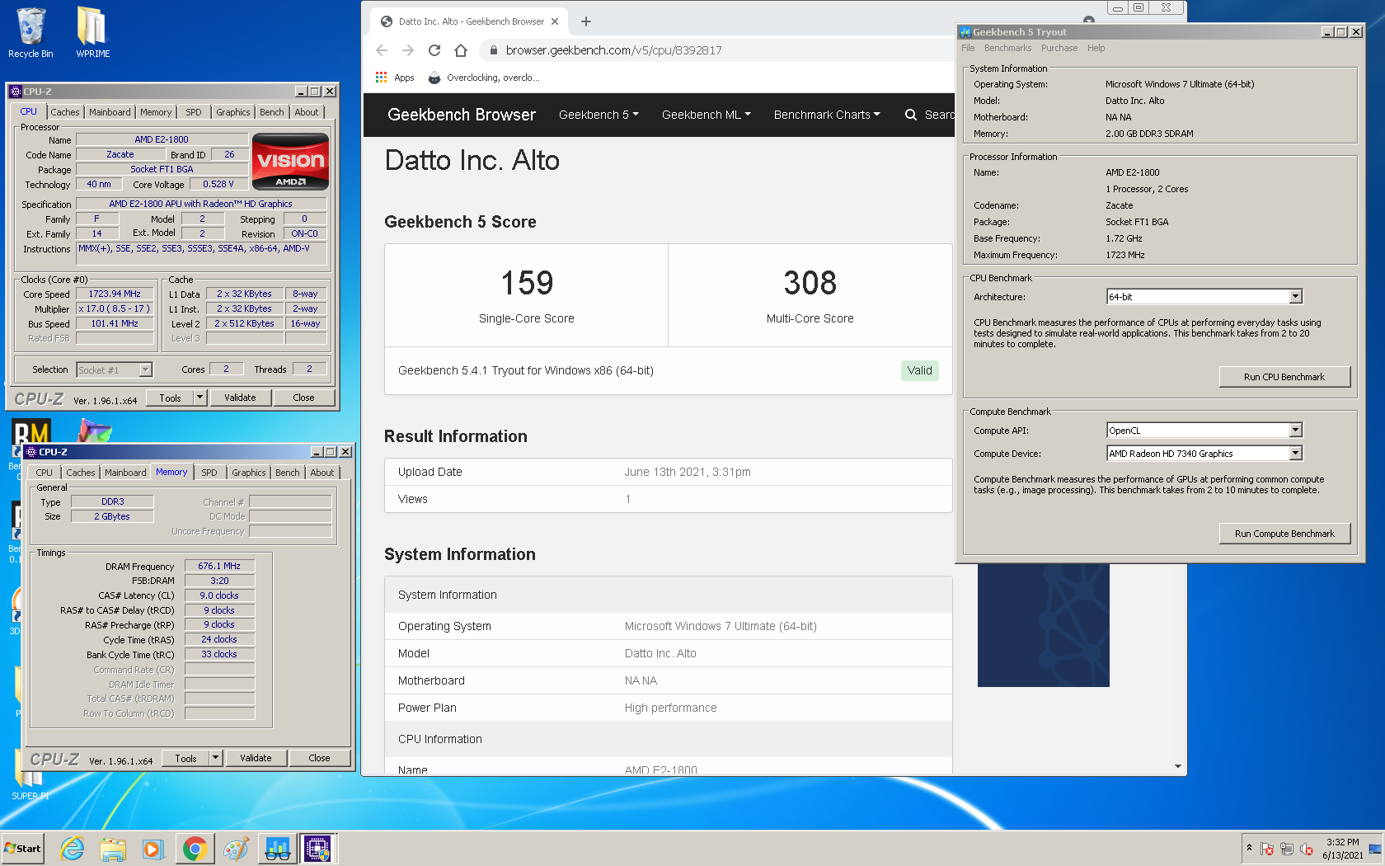Open Graphics tab in top CPU-Z window

point(233,112)
